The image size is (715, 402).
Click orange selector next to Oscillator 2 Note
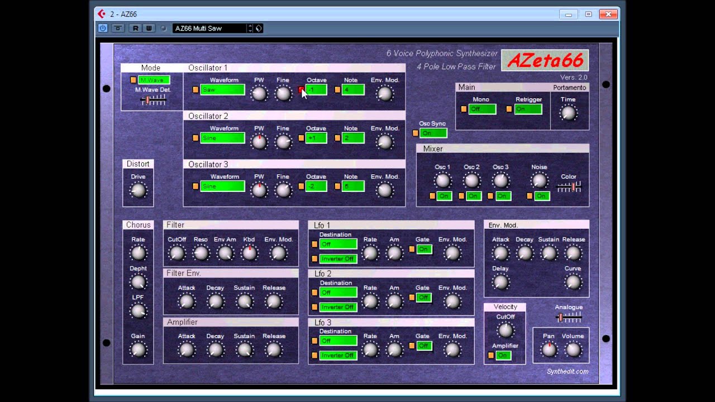click(x=337, y=138)
